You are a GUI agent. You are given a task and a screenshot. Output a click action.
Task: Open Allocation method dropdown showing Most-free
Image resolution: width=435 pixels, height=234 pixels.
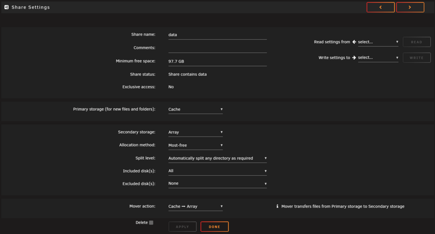coord(195,145)
